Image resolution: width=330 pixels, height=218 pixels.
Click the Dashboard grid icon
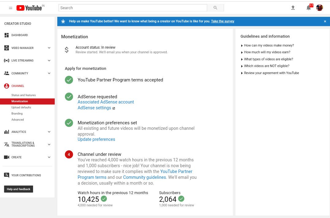pos(6,35)
